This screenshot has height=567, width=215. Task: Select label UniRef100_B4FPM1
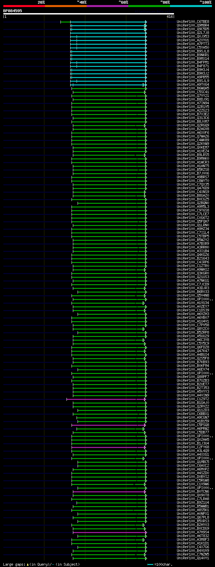[193, 63]
